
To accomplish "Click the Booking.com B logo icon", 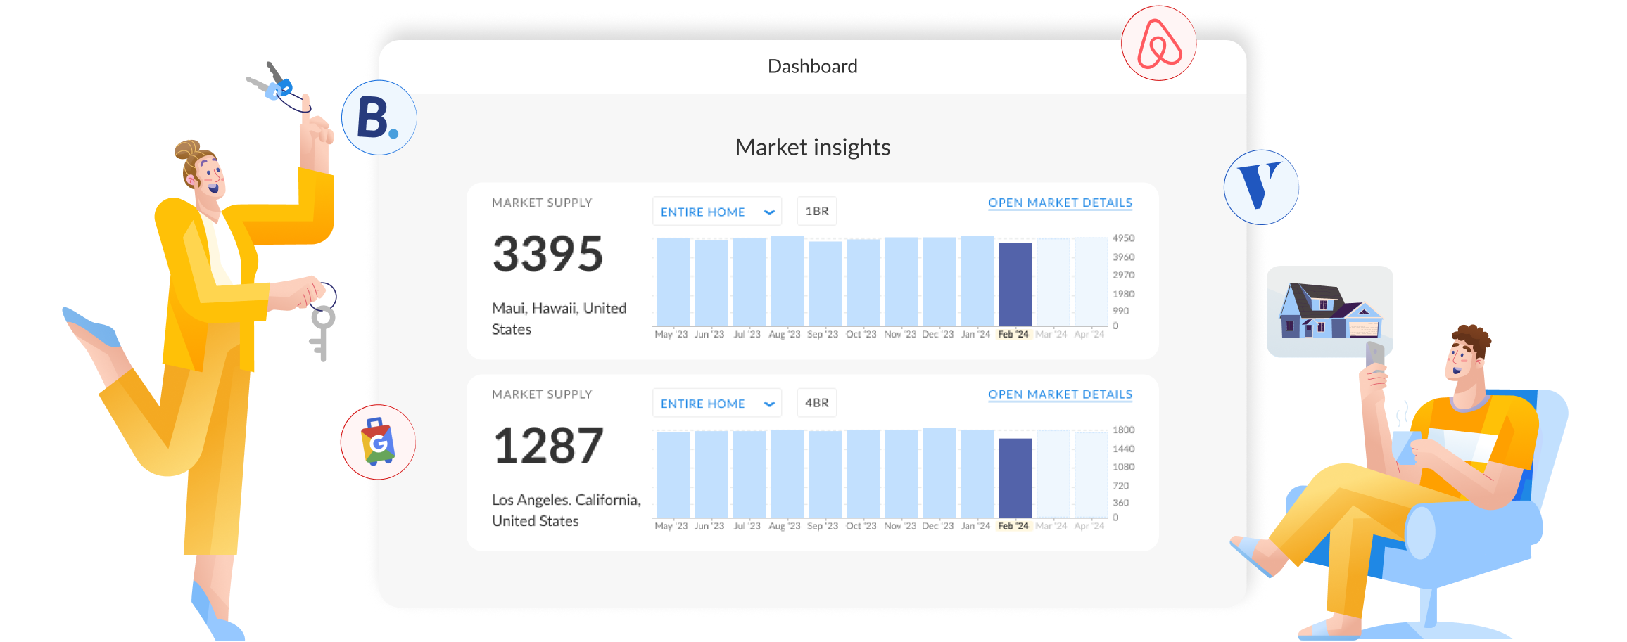I will tap(379, 117).
